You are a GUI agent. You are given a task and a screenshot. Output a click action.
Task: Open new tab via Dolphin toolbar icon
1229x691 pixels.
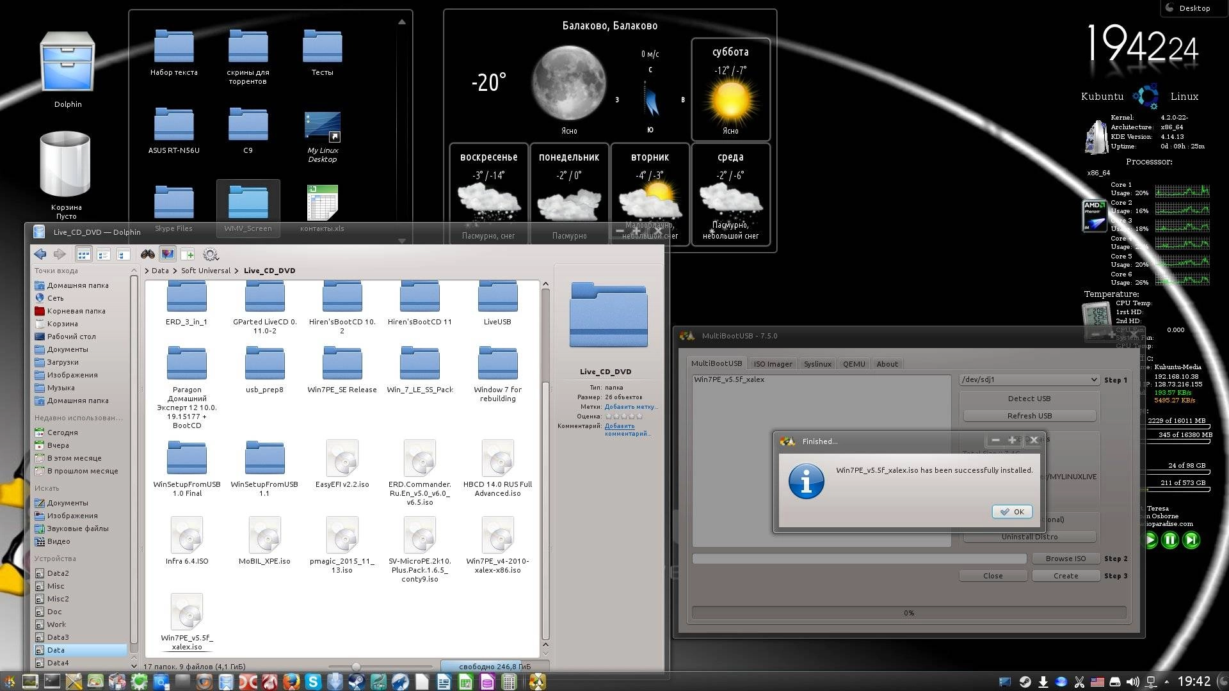[188, 255]
